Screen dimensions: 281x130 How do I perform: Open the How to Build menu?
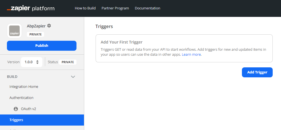[85, 8]
